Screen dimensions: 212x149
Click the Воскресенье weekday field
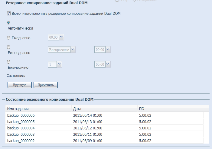click(59, 49)
